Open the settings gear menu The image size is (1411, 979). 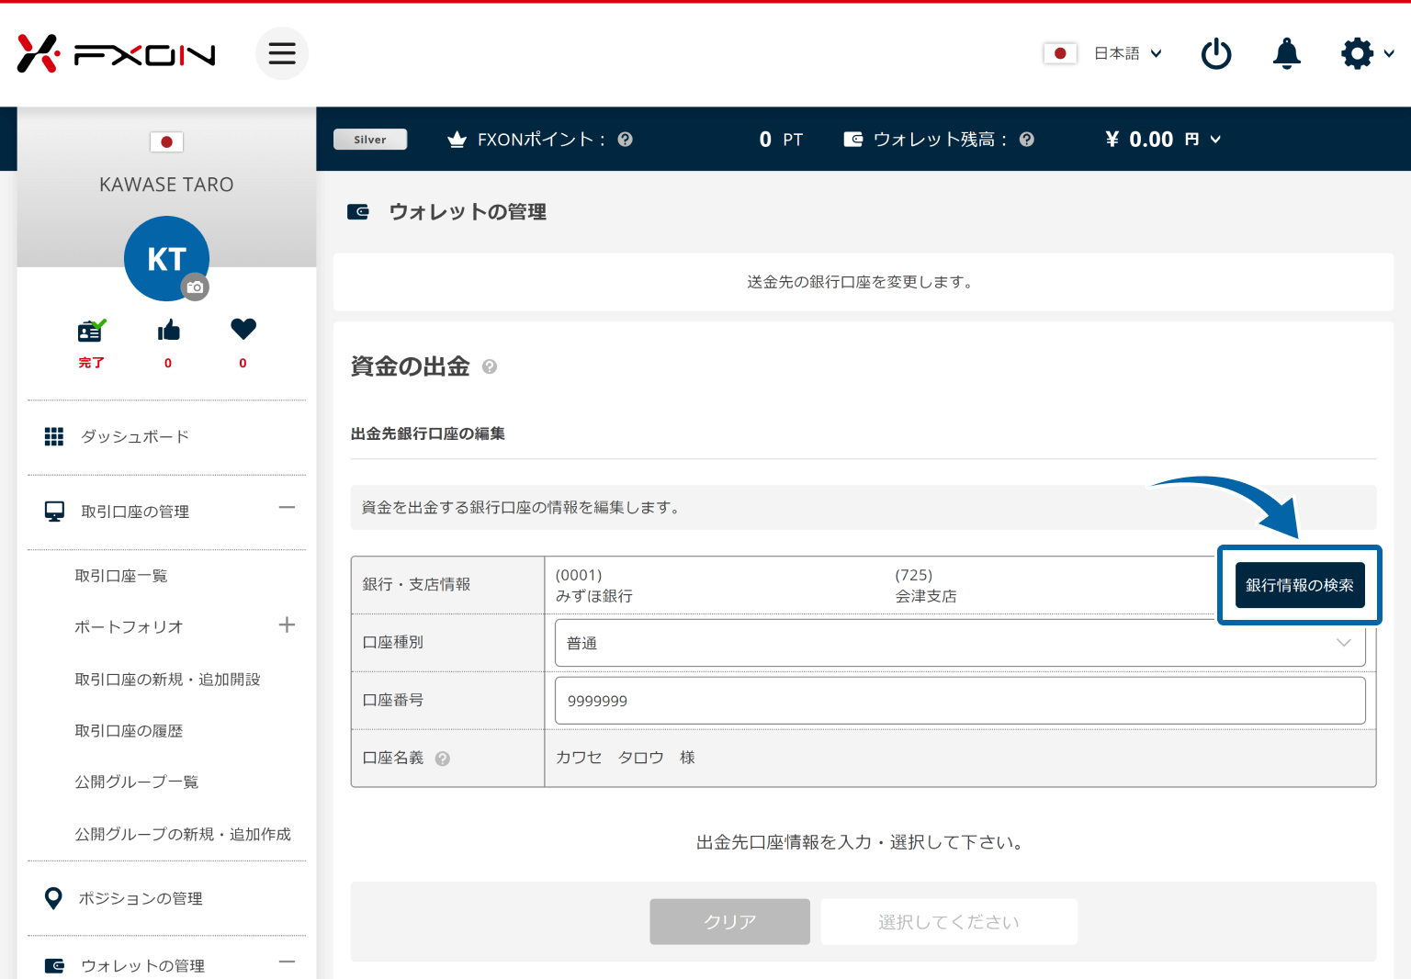point(1367,53)
